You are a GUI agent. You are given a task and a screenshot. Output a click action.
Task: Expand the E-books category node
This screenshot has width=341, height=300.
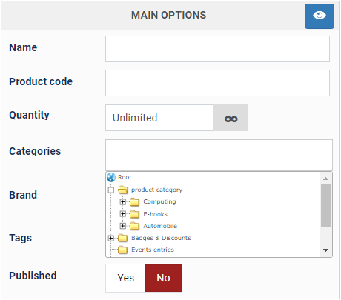tap(123, 214)
